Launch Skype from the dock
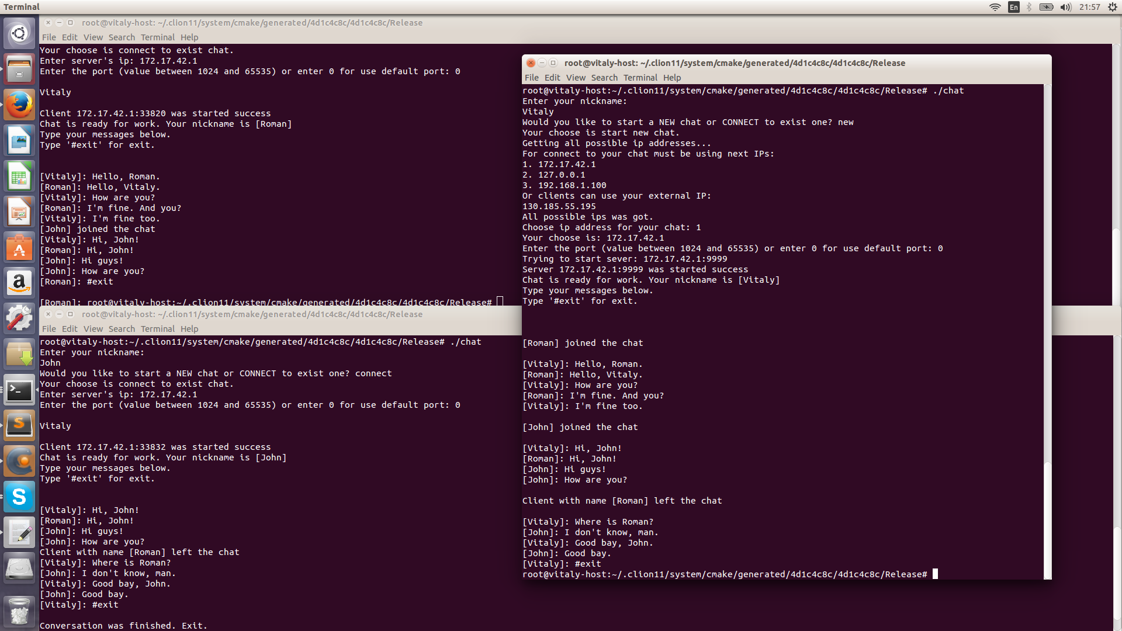 [x=19, y=497]
